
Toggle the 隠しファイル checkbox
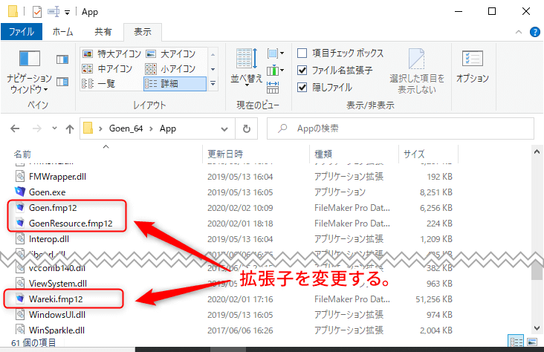tap(302, 87)
